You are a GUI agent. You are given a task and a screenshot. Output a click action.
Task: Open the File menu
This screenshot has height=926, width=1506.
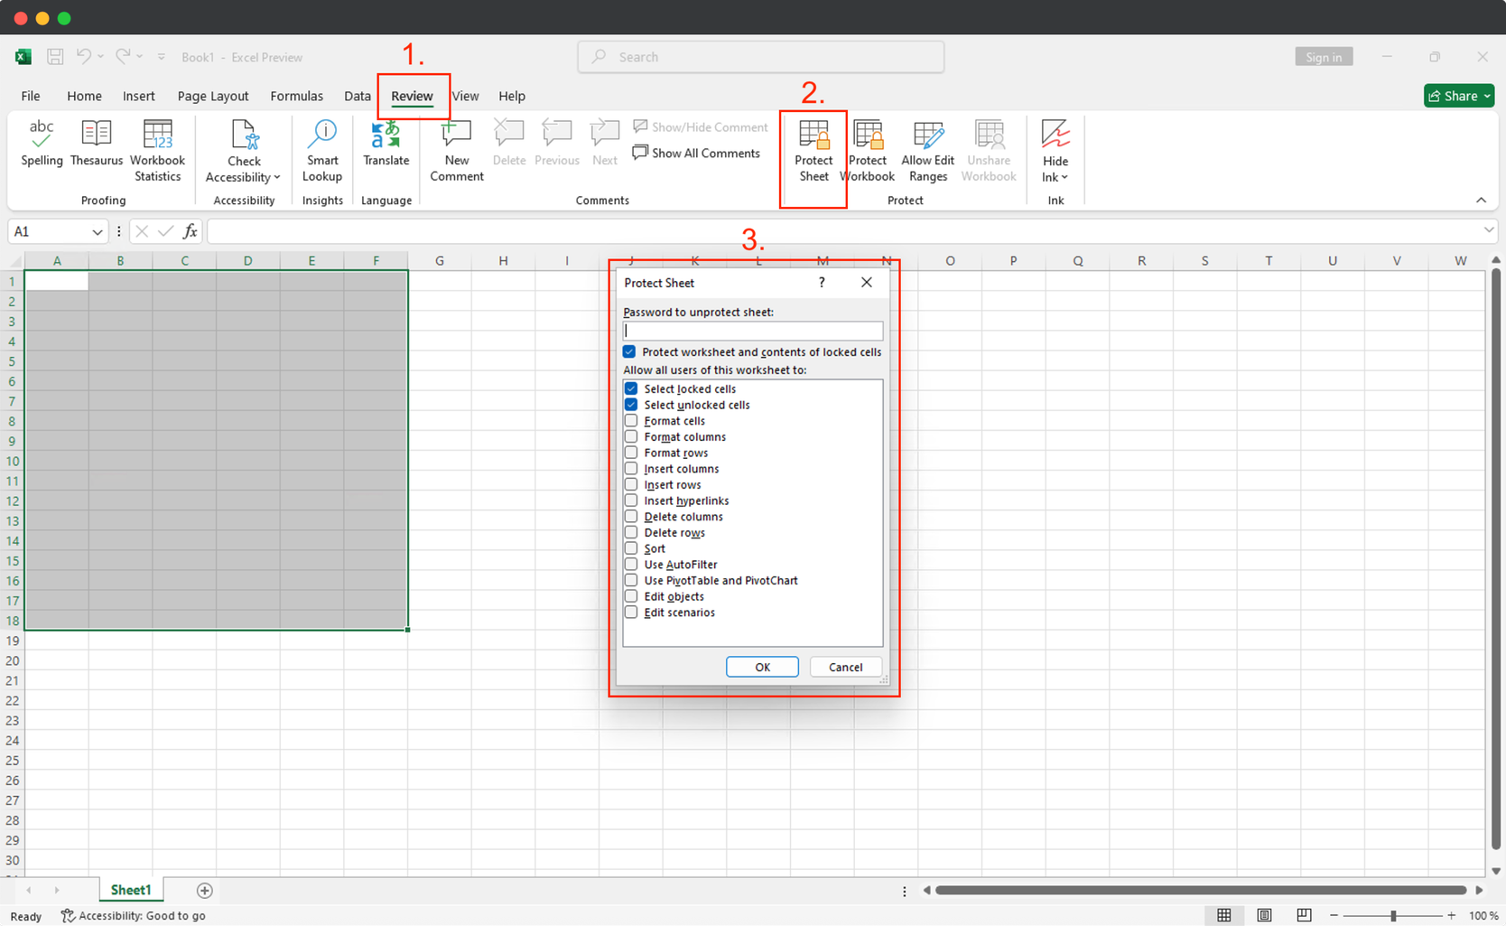coord(30,95)
